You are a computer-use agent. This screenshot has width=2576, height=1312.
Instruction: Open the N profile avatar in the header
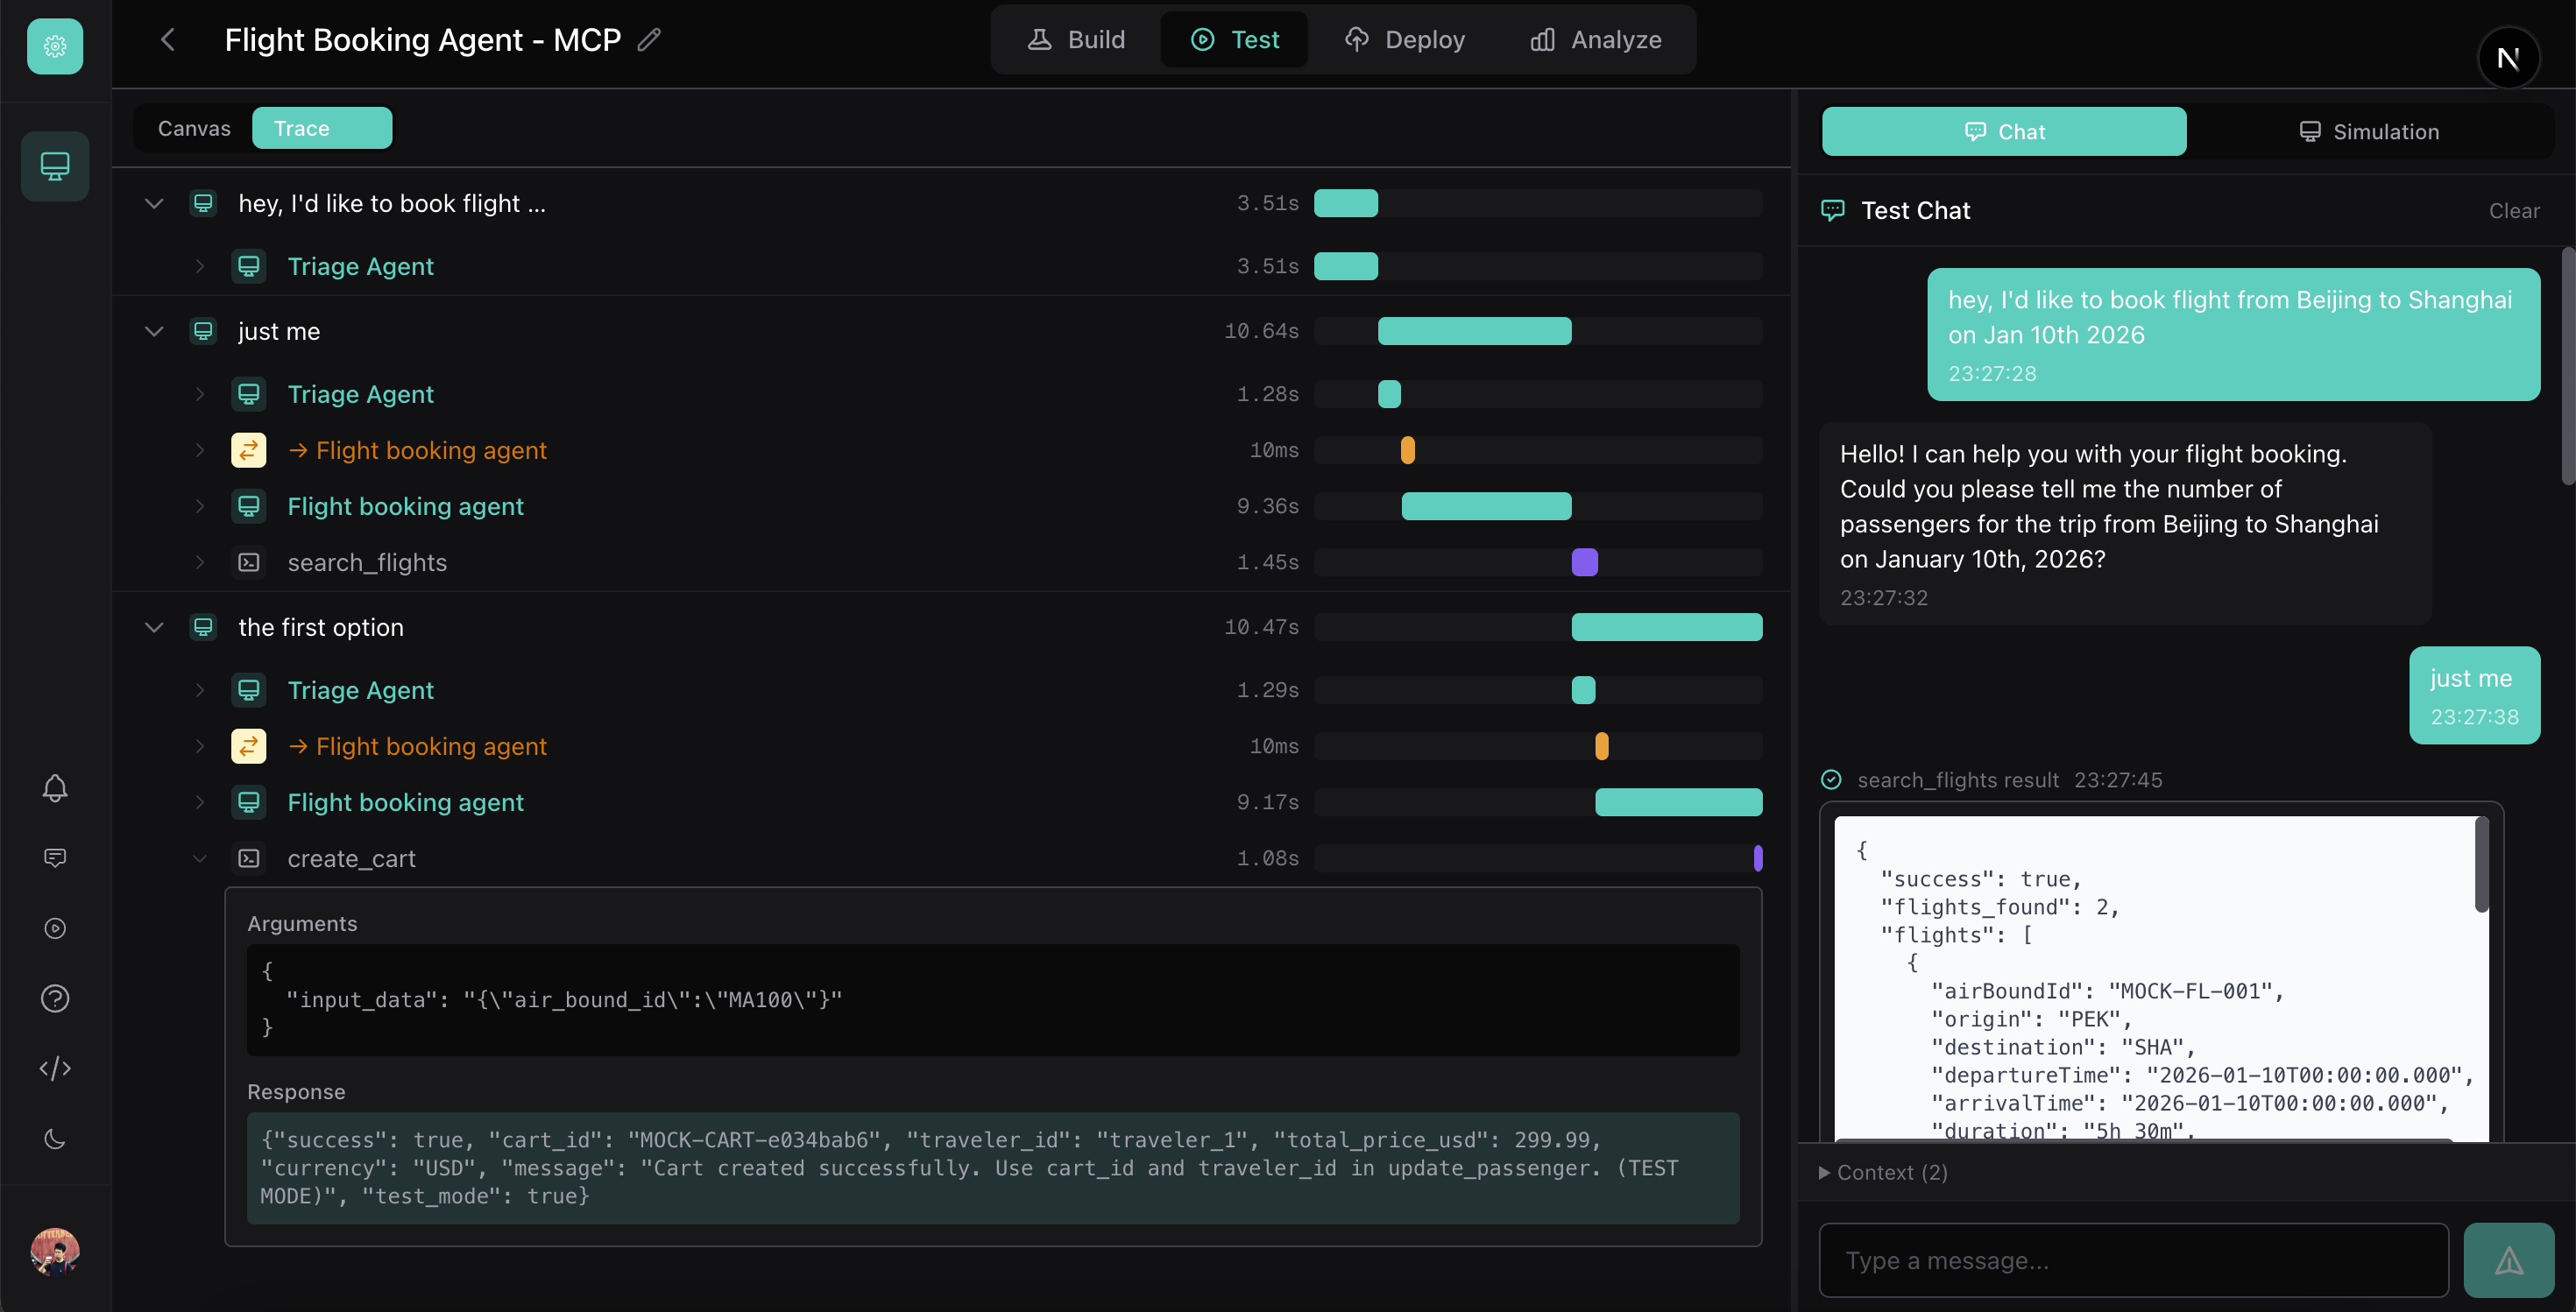(2508, 58)
